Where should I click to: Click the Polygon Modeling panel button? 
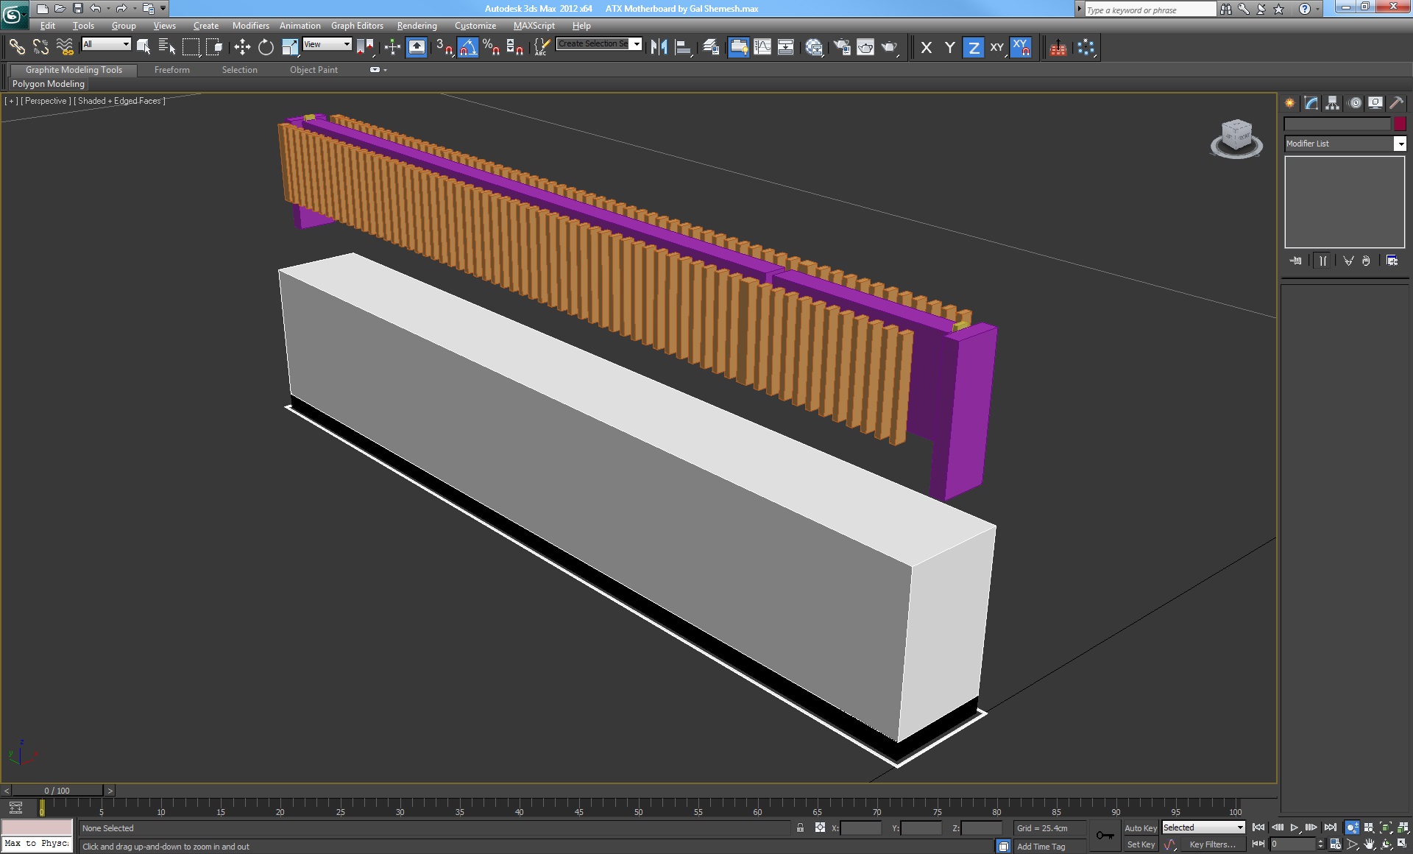49,84
